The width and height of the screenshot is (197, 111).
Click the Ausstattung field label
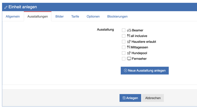pyautogui.click(x=106, y=29)
